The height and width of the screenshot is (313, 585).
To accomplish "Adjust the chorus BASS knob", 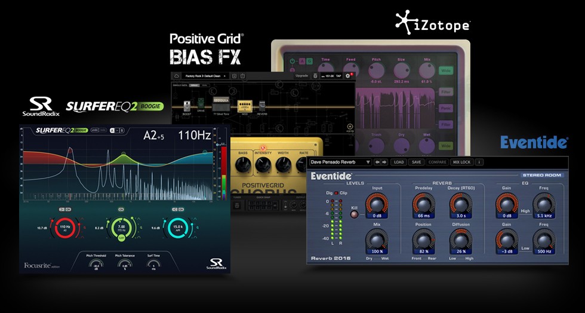I will pos(243,164).
